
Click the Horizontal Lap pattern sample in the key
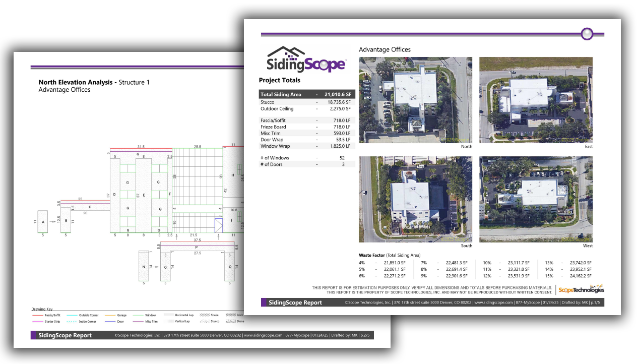coord(169,315)
